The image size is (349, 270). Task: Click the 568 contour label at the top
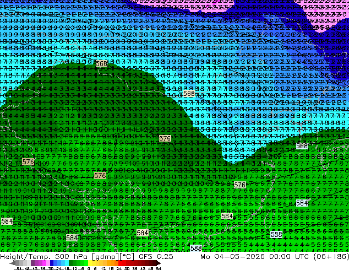coord(101,63)
